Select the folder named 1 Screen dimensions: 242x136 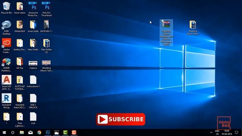click(6, 118)
